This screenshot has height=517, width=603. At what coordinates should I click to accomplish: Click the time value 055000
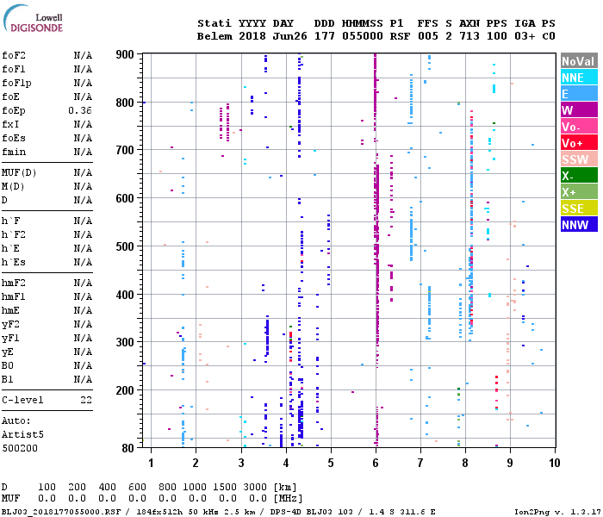(x=363, y=36)
